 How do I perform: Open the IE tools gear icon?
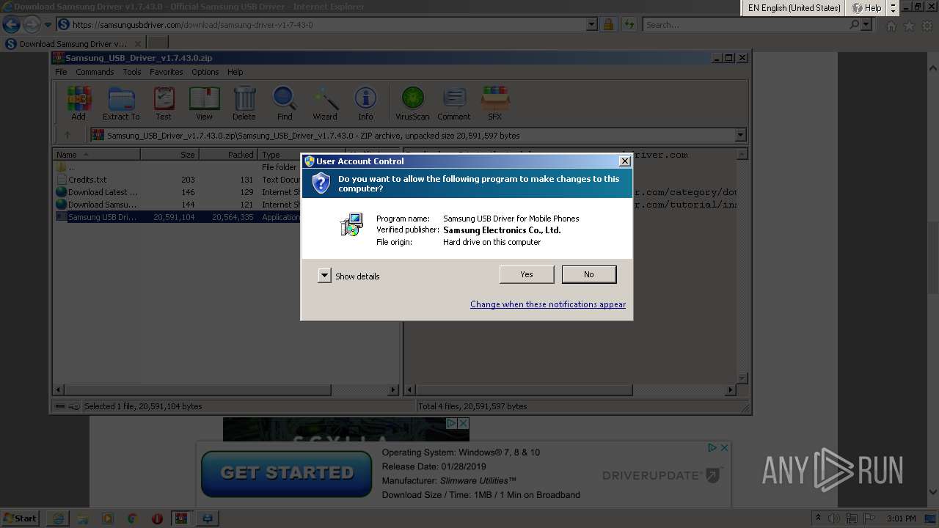coord(927,26)
